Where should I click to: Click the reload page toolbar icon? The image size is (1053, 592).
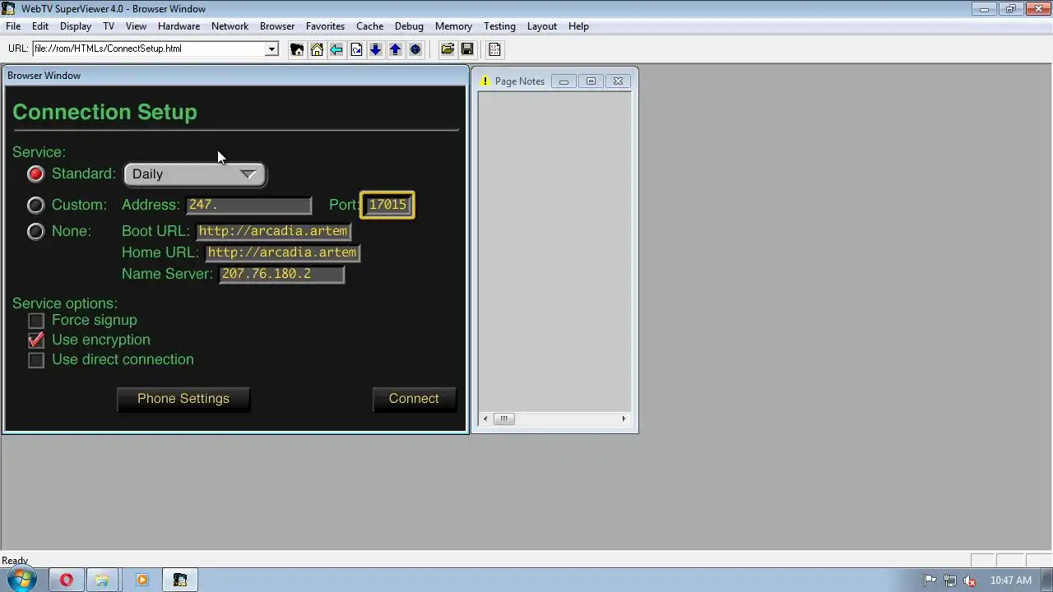(356, 49)
